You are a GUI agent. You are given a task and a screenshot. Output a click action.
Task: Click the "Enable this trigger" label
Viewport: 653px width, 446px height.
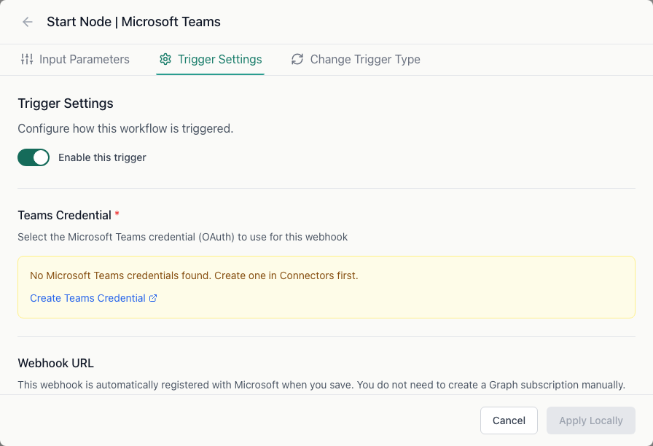[102, 157]
